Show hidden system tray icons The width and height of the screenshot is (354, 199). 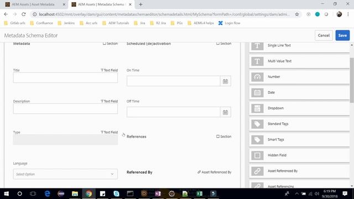(296, 193)
